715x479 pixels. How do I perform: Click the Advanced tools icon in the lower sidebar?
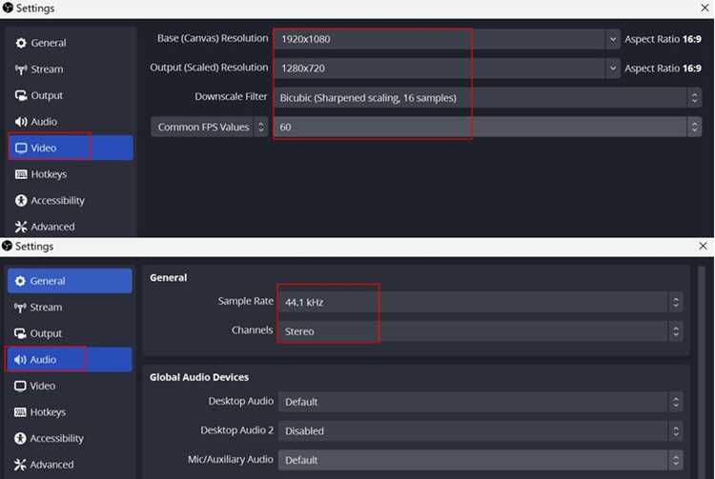tap(20, 465)
